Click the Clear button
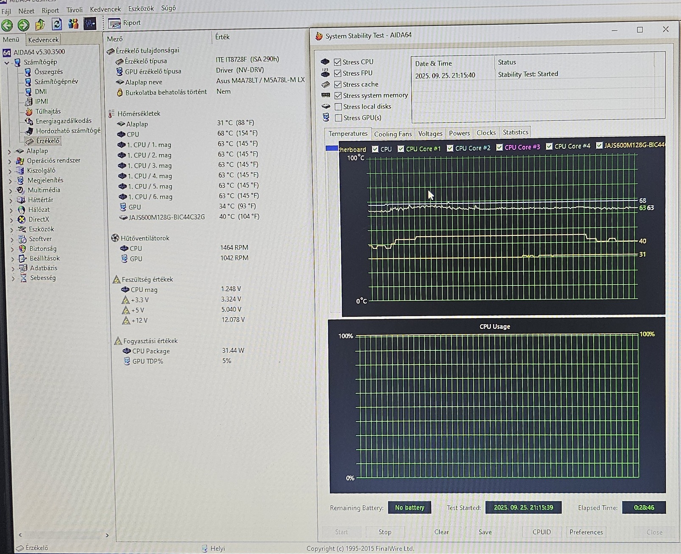Image resolution: width=681 pixels, height=554 pixels. [x=441, y=532]
